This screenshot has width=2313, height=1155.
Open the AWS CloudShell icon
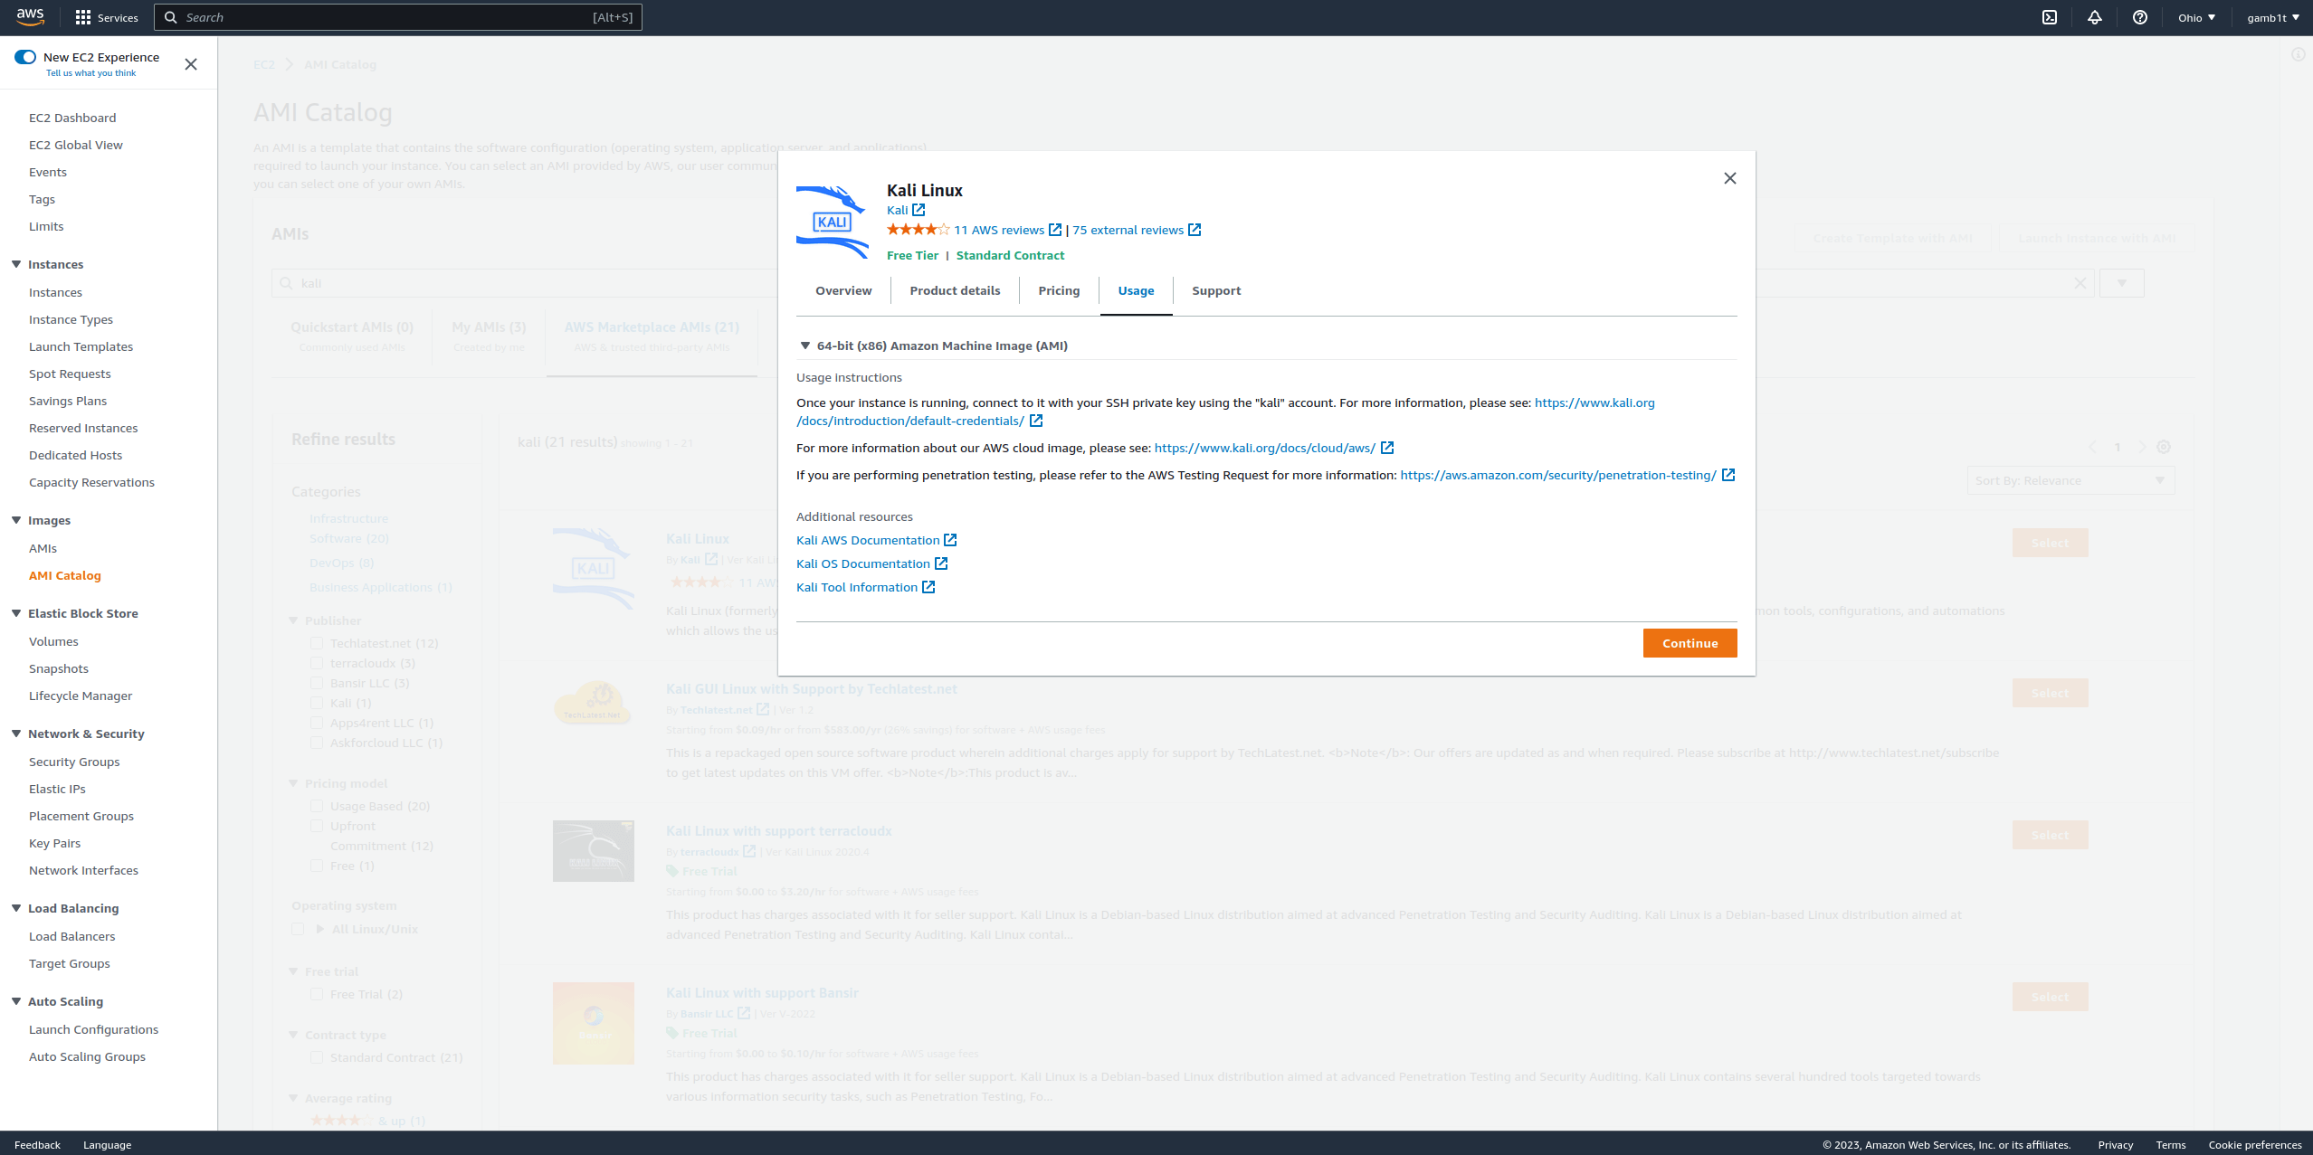point(2050,17)
